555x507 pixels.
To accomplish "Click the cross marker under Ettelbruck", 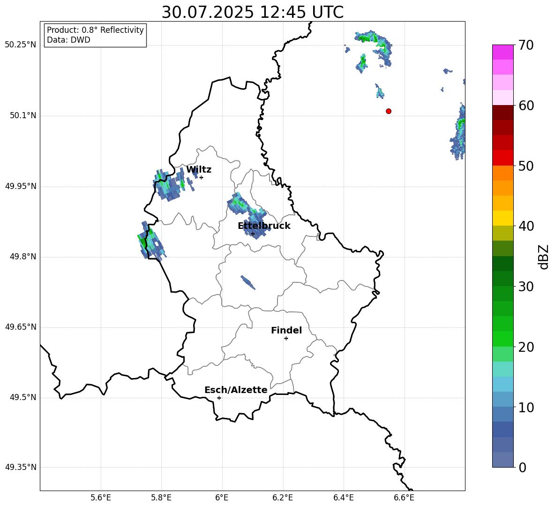I will click(x=253, y=234).
